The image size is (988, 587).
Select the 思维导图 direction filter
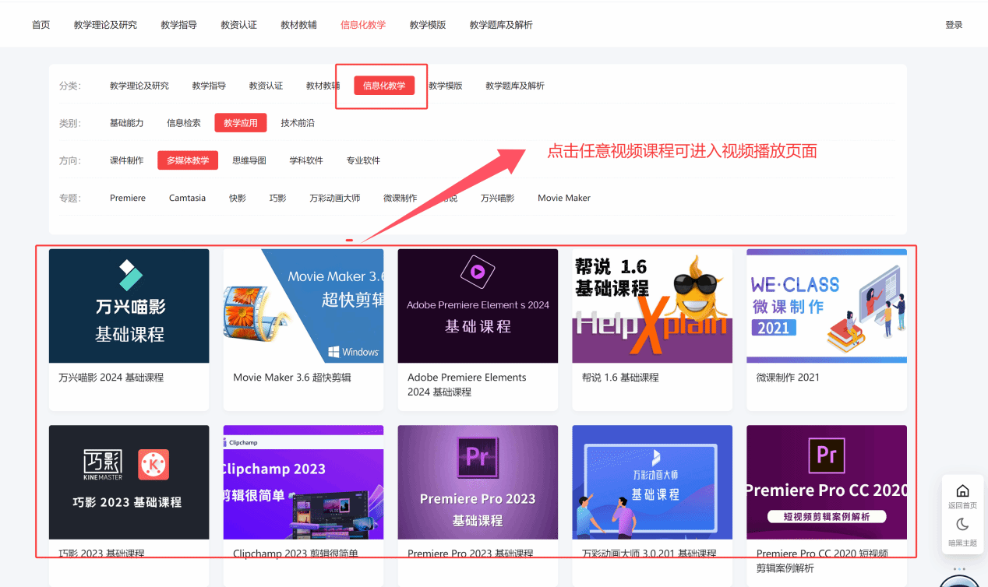pyautogui.click(x=249, y=160)
